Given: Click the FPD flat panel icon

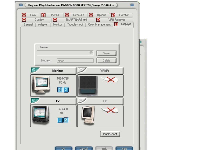Looking at the screenshot, I should click(88, 115).
